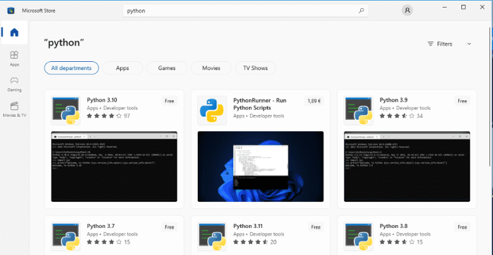Screen dimensions: 493x255
Task: Click Free button on Python 3.7
Action: (x=169, y=227)
